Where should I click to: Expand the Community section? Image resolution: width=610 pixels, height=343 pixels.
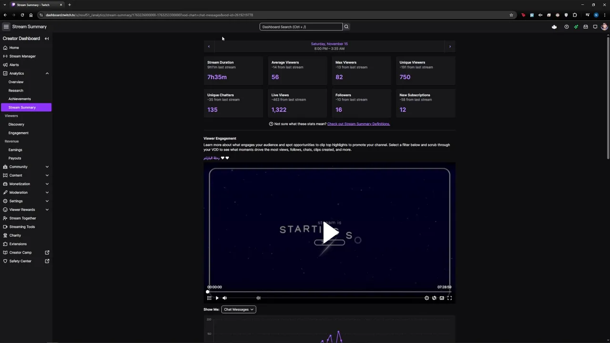pos(47,167)
